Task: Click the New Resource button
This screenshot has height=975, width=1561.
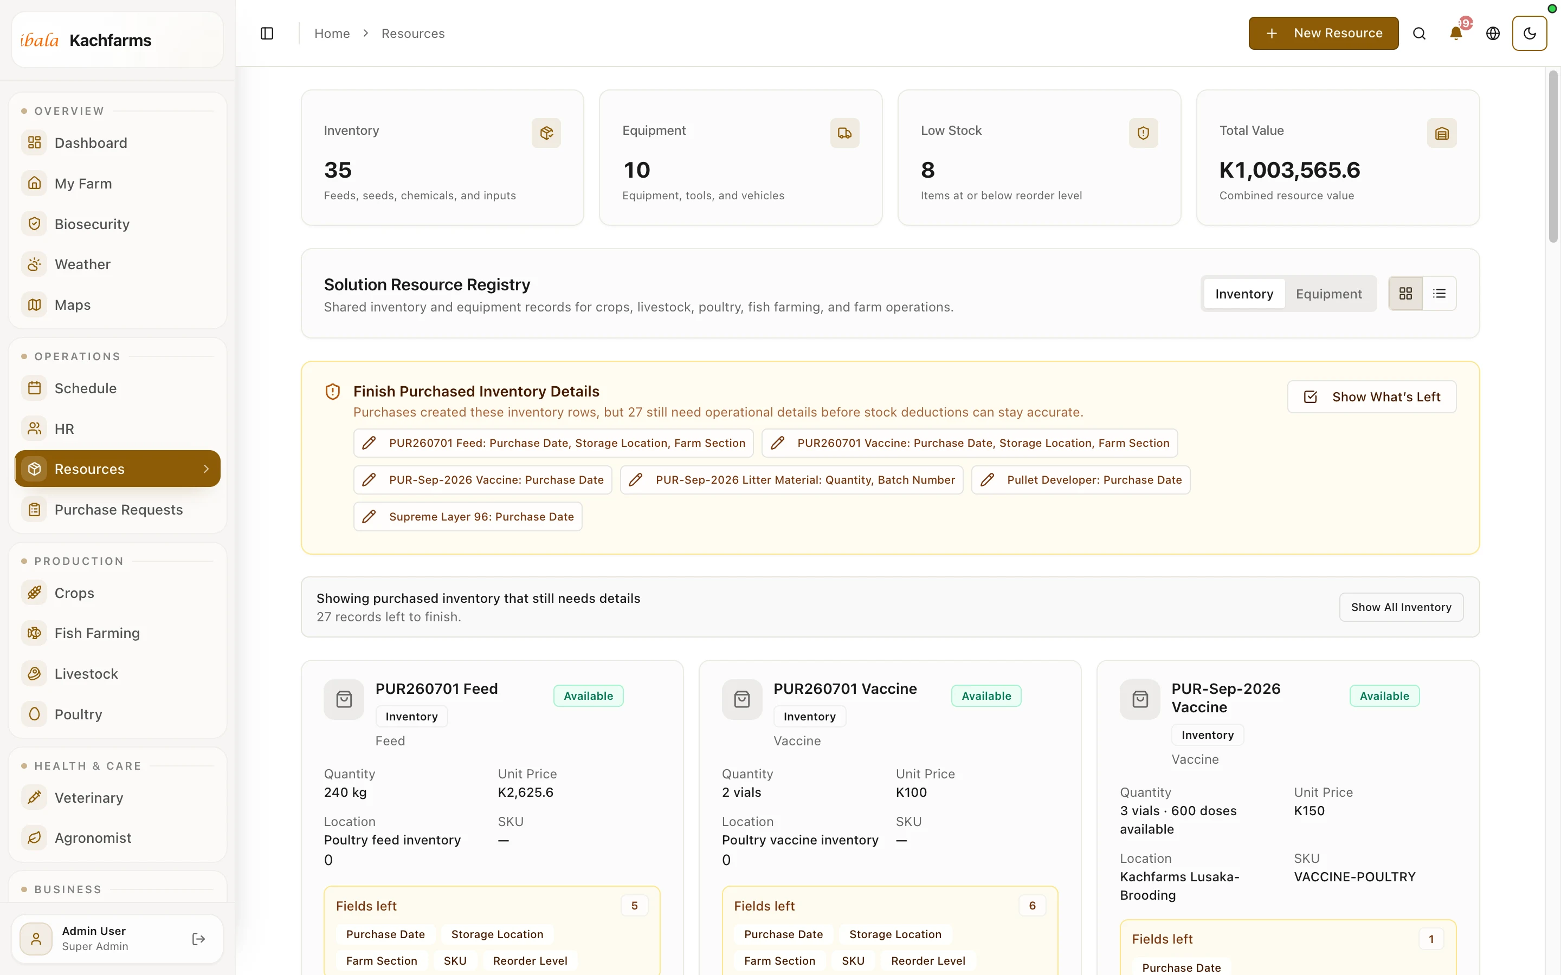Action: click(1323, 33)
